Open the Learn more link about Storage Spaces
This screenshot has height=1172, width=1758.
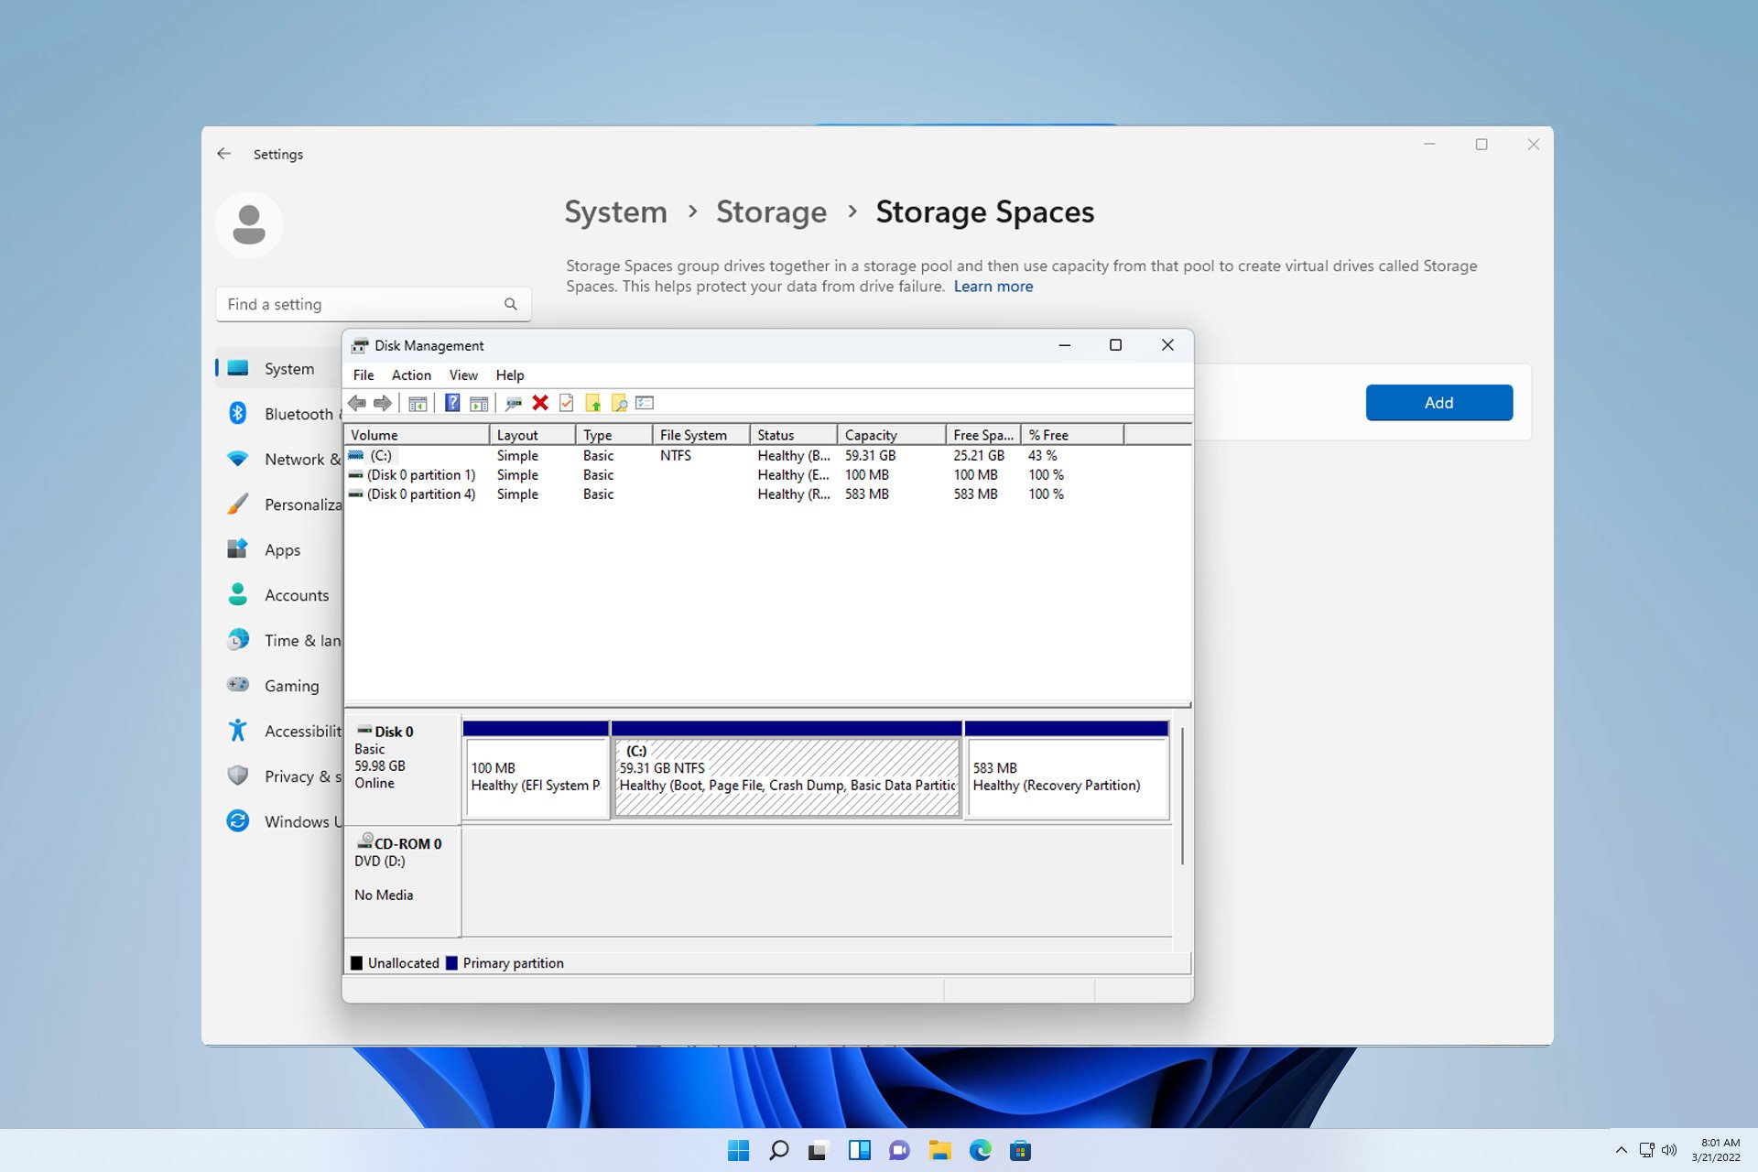993,287
